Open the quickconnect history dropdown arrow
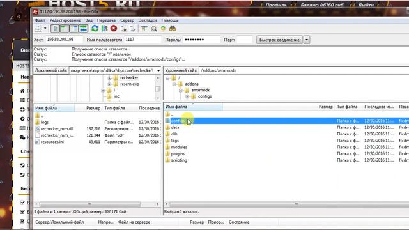Screen dimensions: 409x230 click(307, 40)
